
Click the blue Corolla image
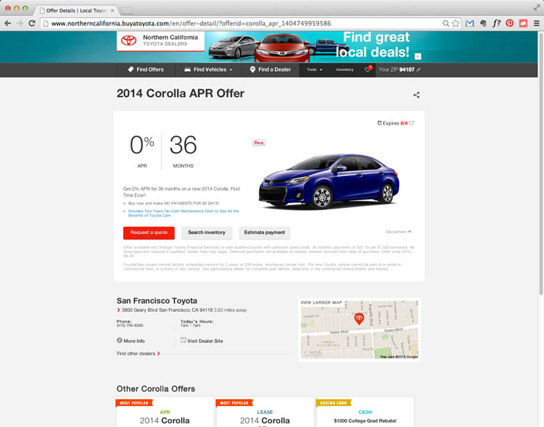point(329,181)
